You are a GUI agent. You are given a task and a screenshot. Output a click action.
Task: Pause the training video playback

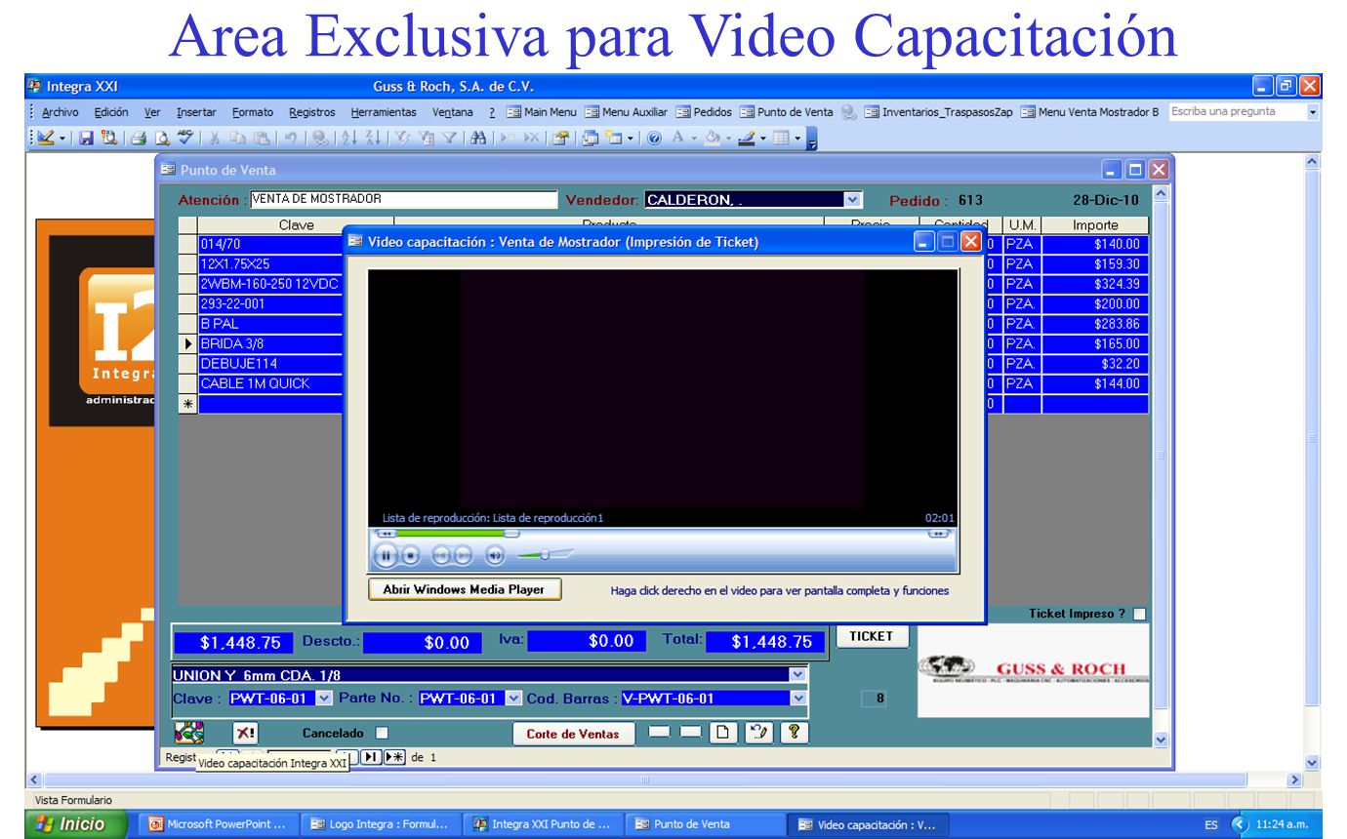(x=385, y=556)
